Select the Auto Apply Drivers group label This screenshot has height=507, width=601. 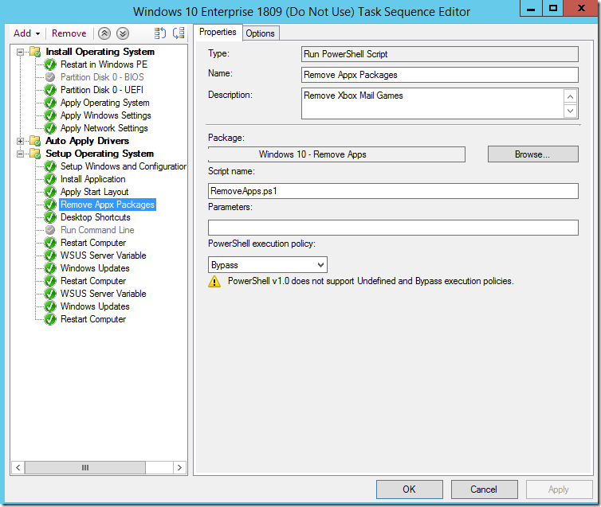tap(88, 141)
